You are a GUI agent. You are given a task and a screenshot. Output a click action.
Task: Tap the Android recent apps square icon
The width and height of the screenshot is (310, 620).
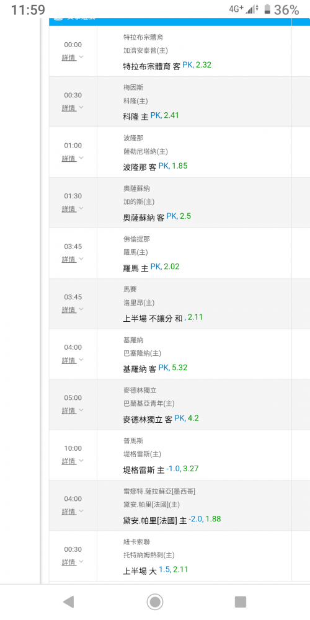click(x=241, y=602)
